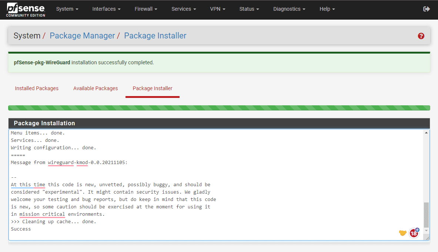Open the Interfaces dropdown menu
The image size is (438, 252).
click(106, 9)
